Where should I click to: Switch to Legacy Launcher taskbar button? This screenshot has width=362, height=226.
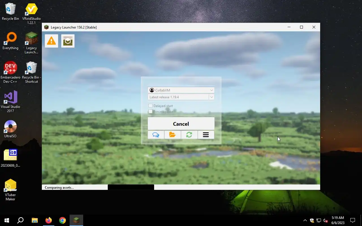[x=76, y=220]
